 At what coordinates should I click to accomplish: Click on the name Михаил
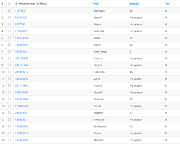tap(98, 140)
